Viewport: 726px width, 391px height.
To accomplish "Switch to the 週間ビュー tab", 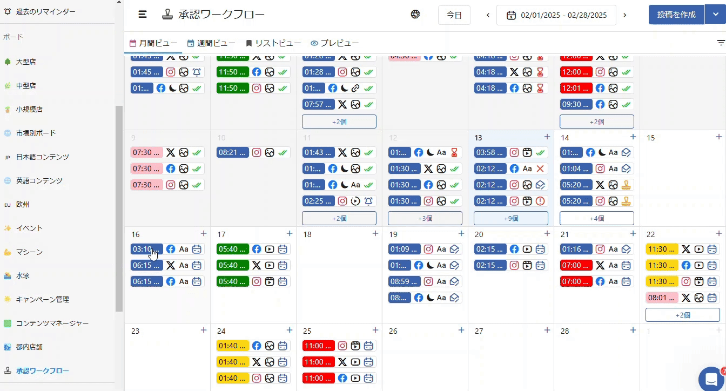I will 211,43.
